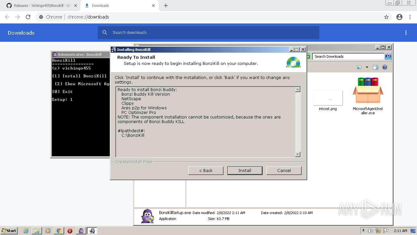This screenshot has height=235, width=417.
Task: Click the 'Size: 63.7 MB' detail
Action: click(219, 219)
